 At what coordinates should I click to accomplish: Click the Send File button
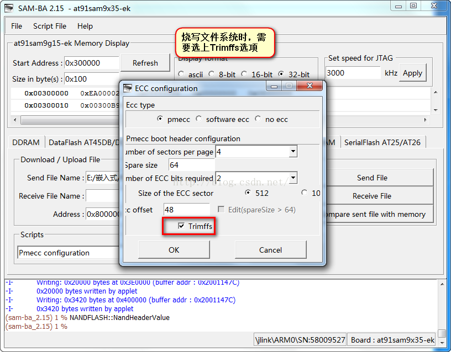379,178
